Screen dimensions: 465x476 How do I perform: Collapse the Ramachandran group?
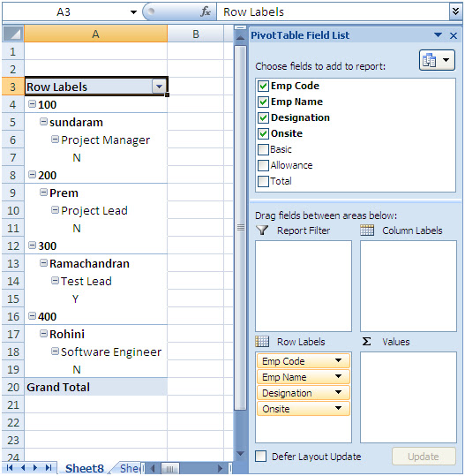point(44,263)
